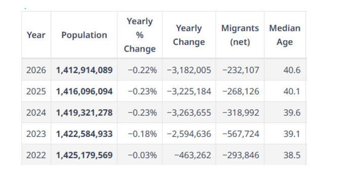Screen dimensions: 340x191
Task: Click the Median Age column header
Action: click(x=285, y=35)
